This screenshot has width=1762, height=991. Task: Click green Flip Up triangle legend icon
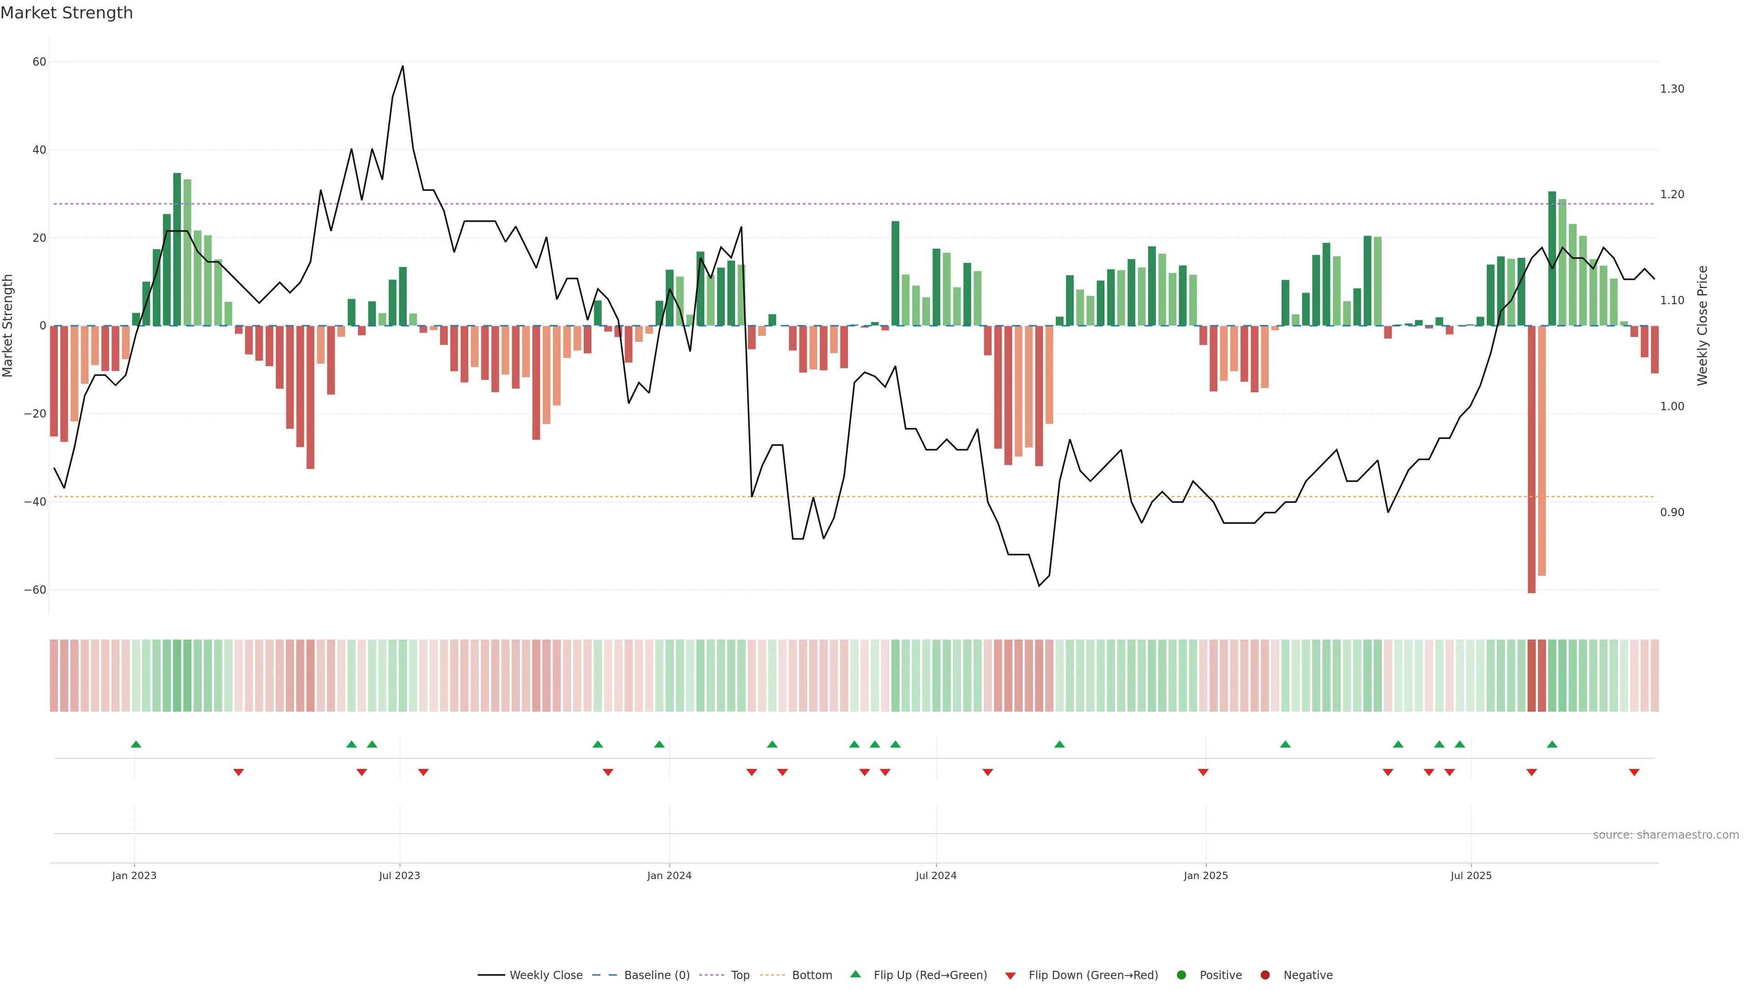pos(855,974)
